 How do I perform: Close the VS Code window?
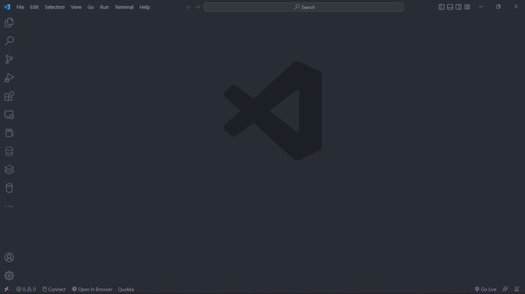point(516,7)
